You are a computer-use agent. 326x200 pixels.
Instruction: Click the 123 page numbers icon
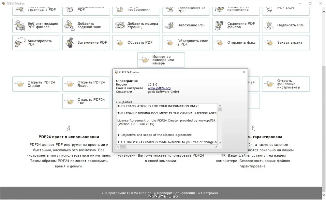coord(120,25)
